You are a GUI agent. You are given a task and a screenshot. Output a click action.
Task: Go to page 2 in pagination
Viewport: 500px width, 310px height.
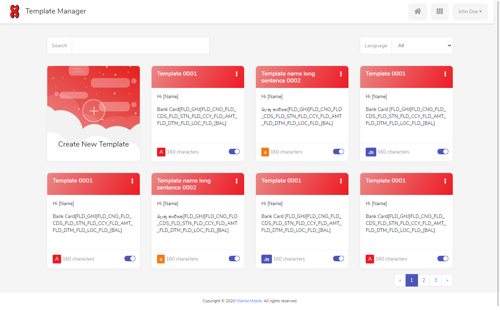423,280
